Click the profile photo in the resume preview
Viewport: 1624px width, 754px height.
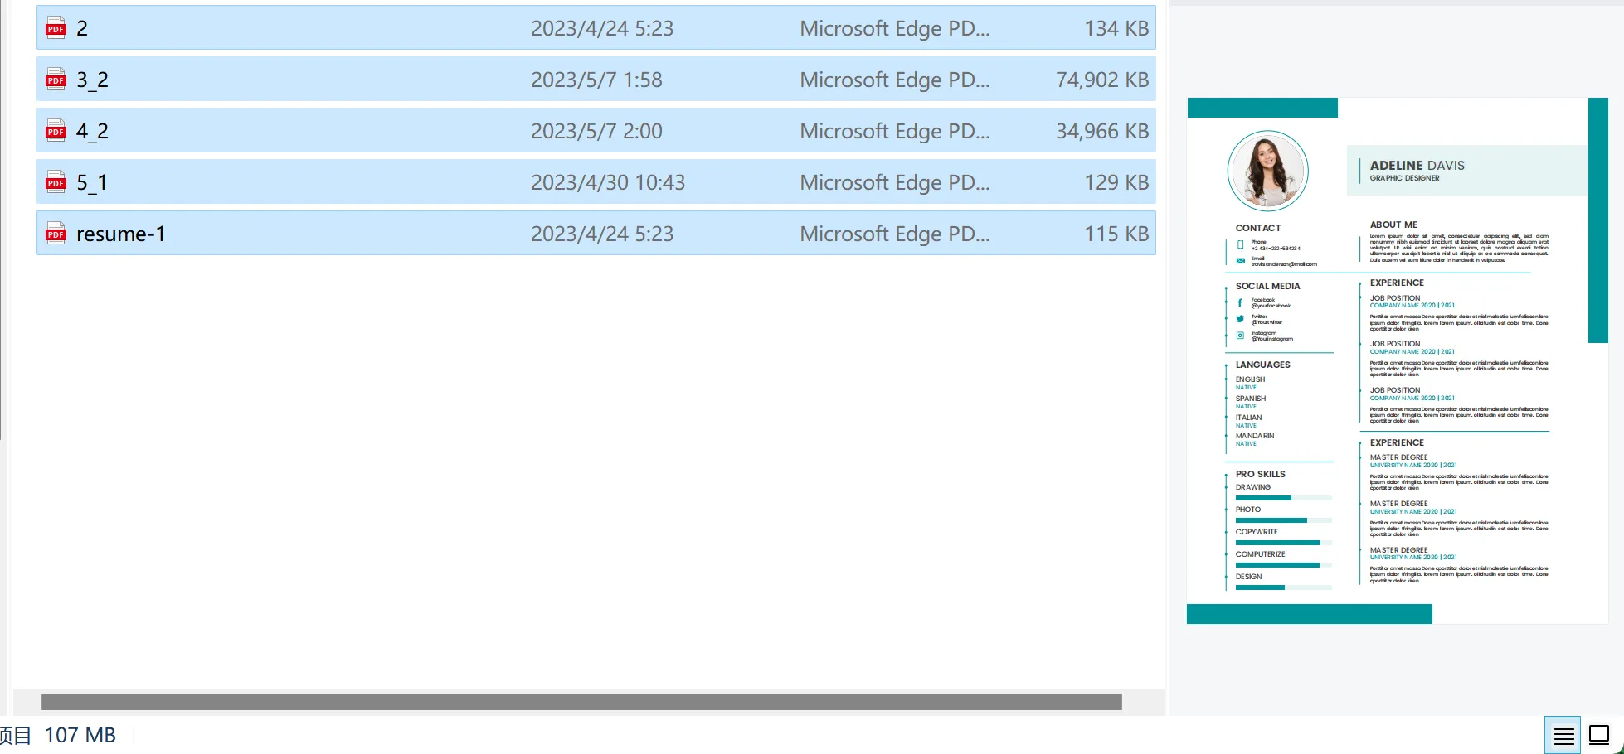(1267, 171)
